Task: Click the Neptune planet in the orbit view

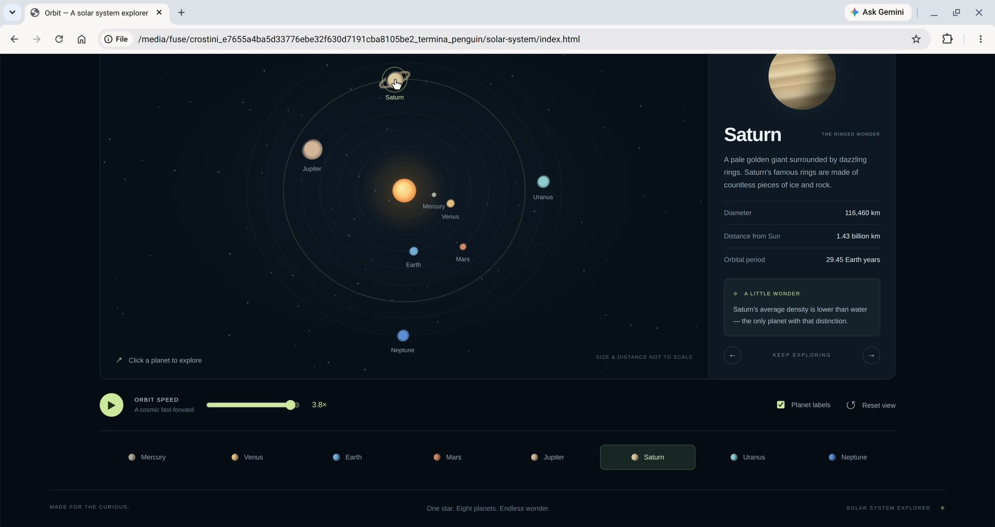Action: click(x=403, y=335)
